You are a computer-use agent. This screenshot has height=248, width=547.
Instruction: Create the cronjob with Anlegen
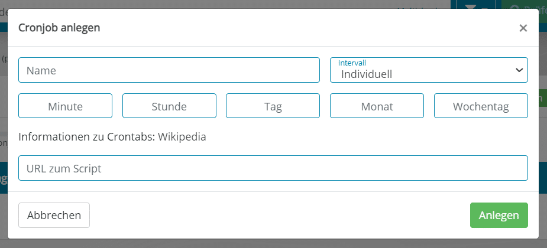click(499, 216)
